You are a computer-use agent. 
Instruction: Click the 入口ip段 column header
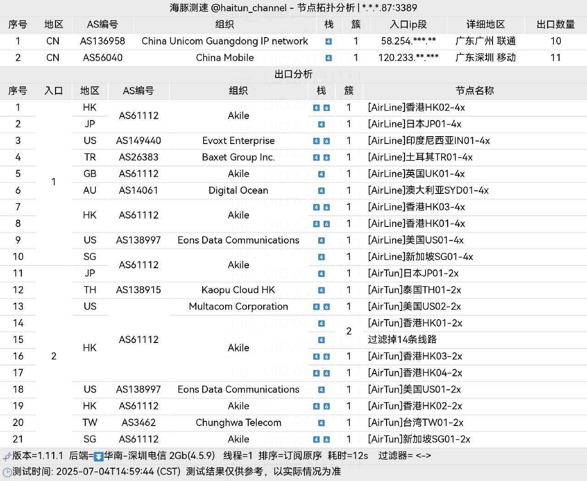[408, 24]
